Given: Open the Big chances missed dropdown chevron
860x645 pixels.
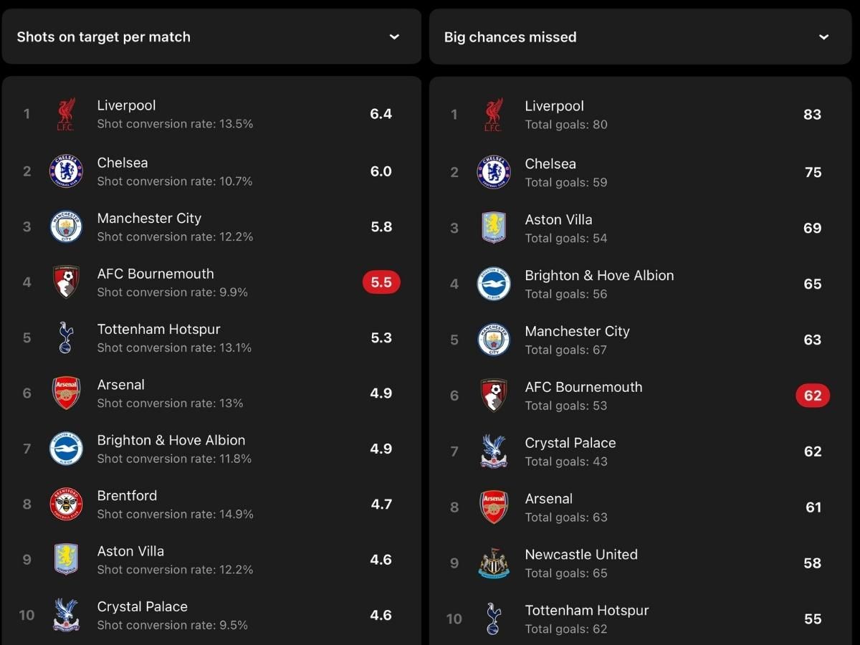Looking at the screenshot, I should coord(824,37).
